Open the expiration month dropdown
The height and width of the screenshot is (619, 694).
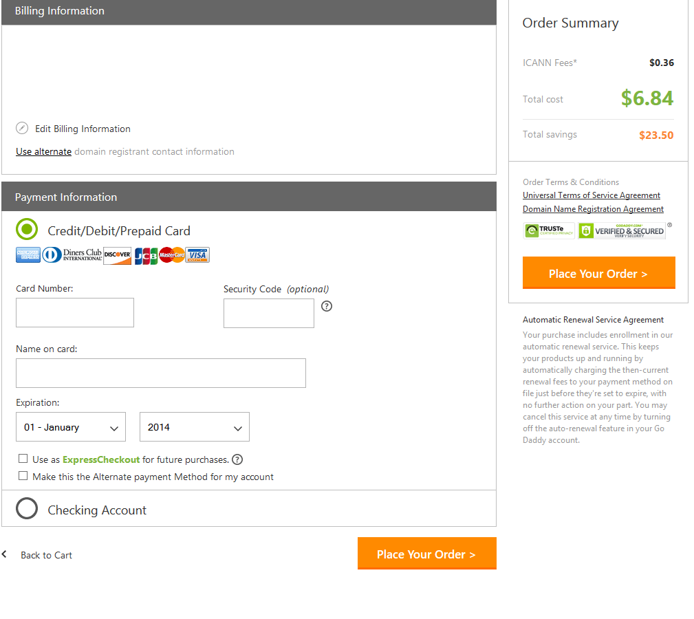click(x=71, y=427)
